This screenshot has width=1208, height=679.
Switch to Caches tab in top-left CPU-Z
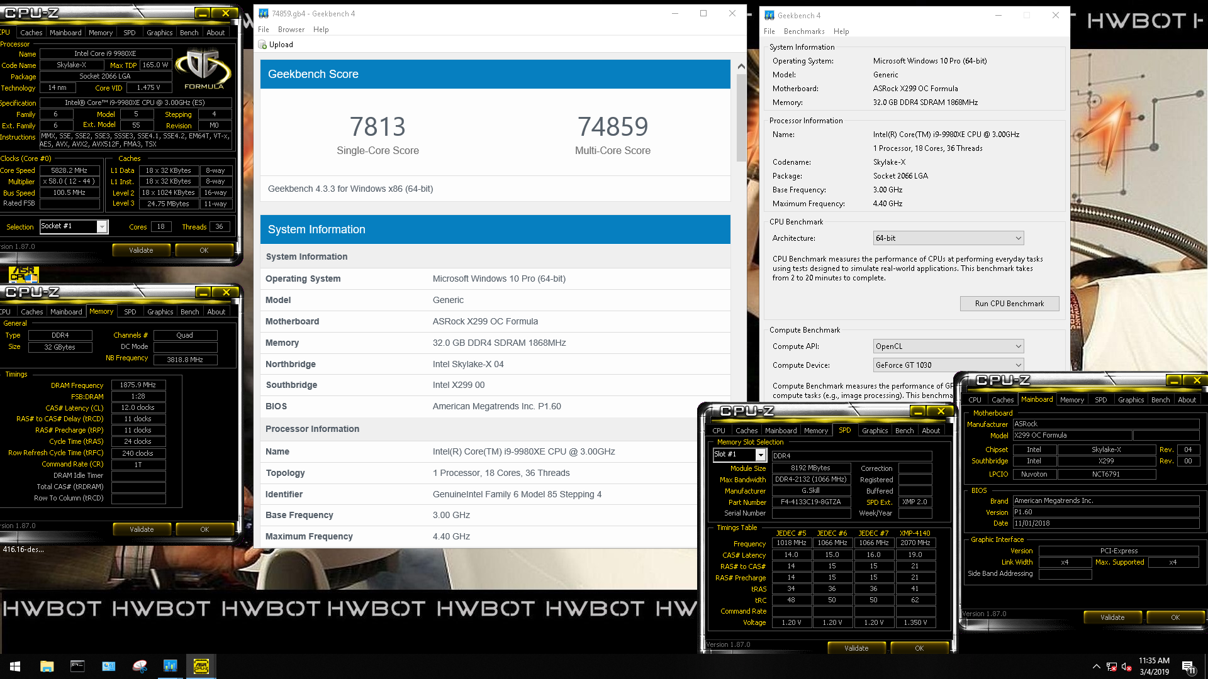(x=31, y=33)
